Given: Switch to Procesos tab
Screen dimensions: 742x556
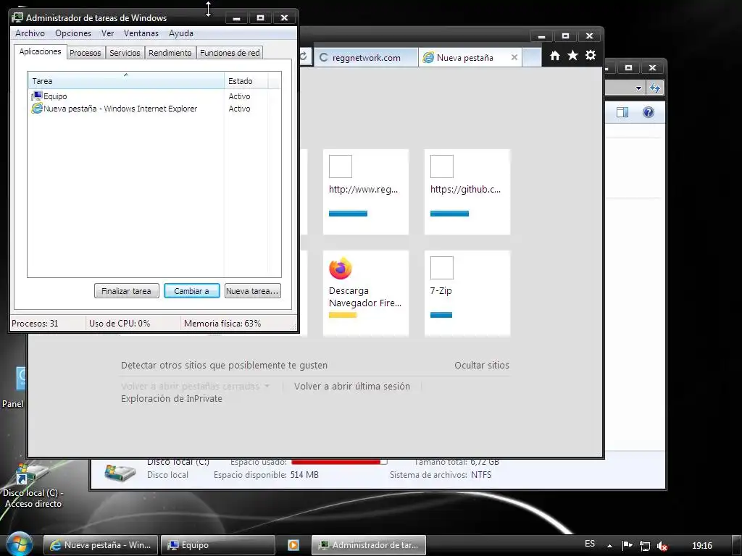Looking at the screenshot, I should coord(86,53).
